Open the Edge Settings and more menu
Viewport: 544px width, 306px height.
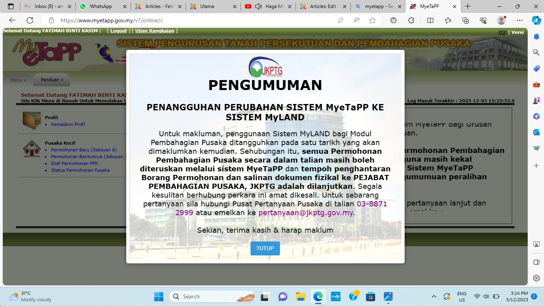tap(519, 20)
